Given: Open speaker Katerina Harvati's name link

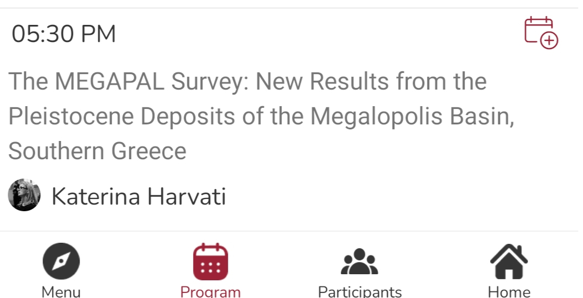Looking at the screenshot, I should pyautogui.click(x=138, y=196).
